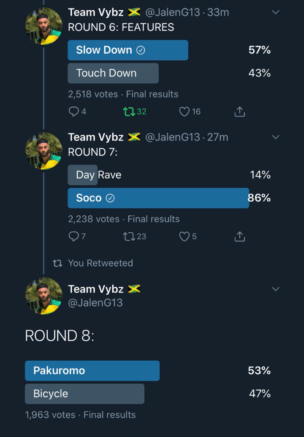
Task: Share the Round 7 tweet
Action: (239, 236)
